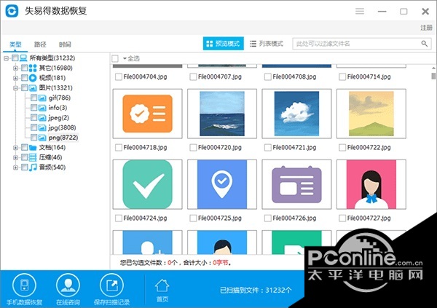Switch to the 类型 tab
437x308 pixels.
pyautogui.click(x=15, y=44)
